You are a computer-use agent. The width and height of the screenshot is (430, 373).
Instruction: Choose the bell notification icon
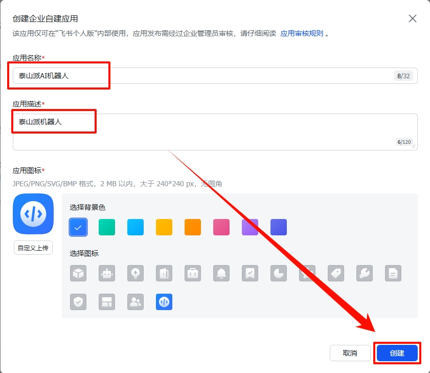(x=221, y=273)
